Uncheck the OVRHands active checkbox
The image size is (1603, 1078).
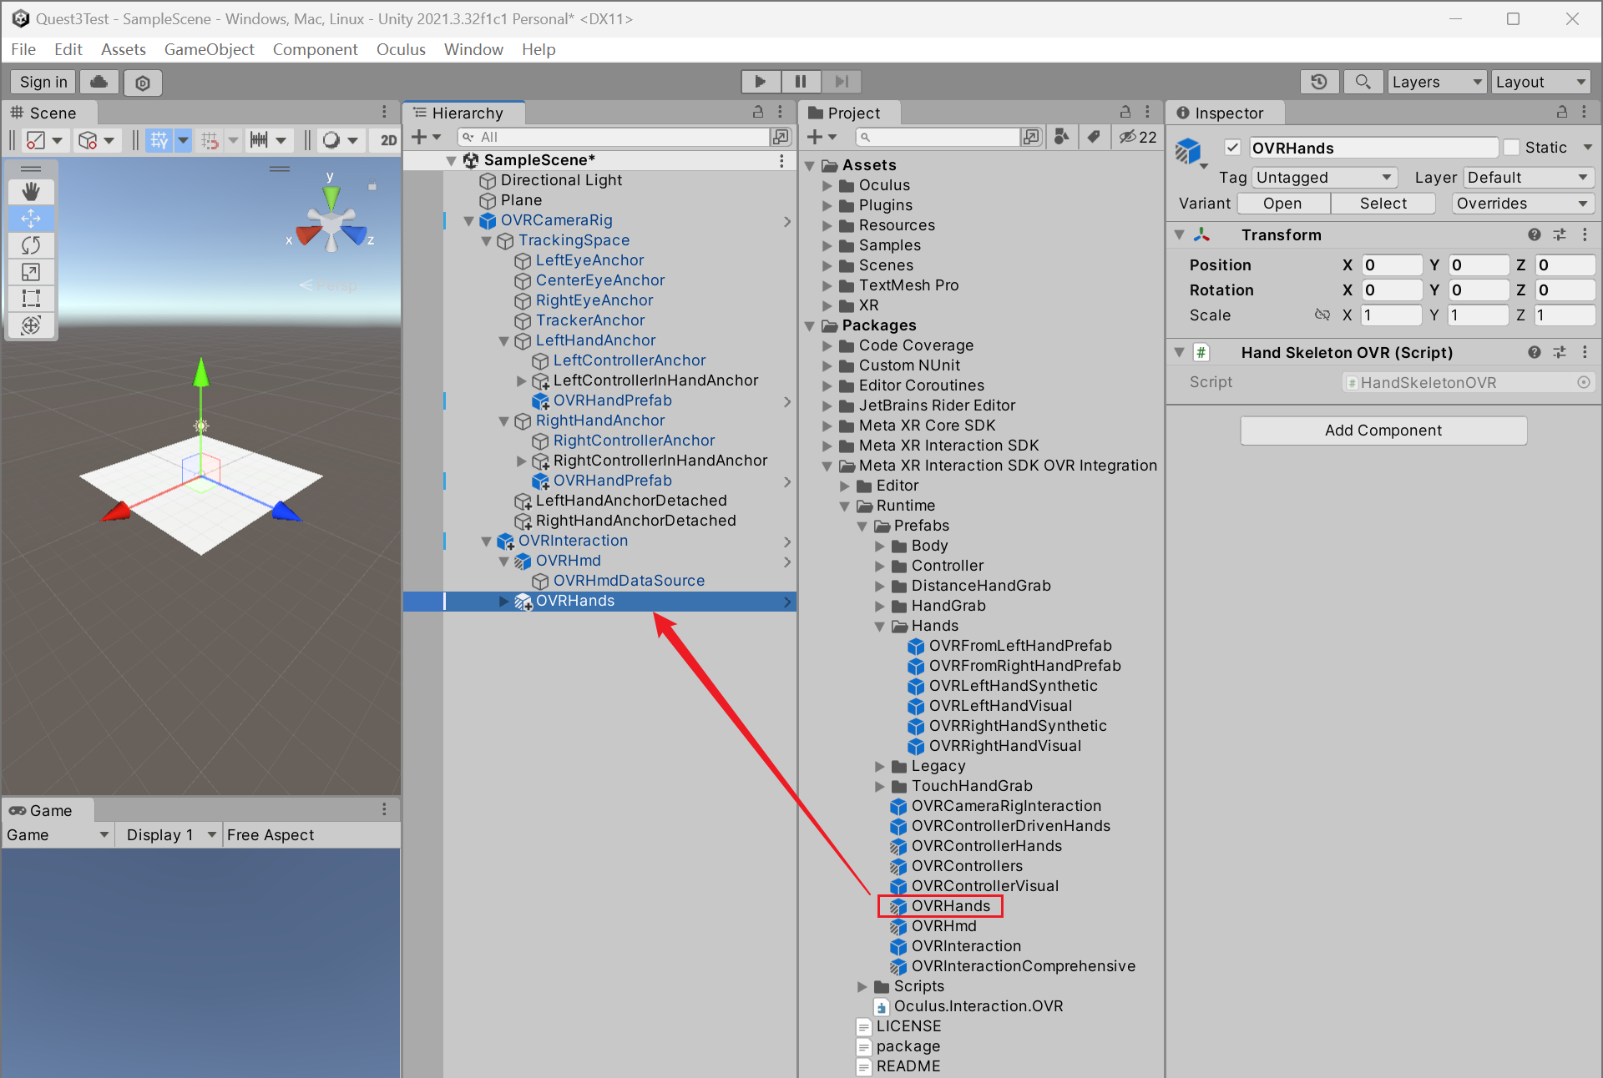1232,148
